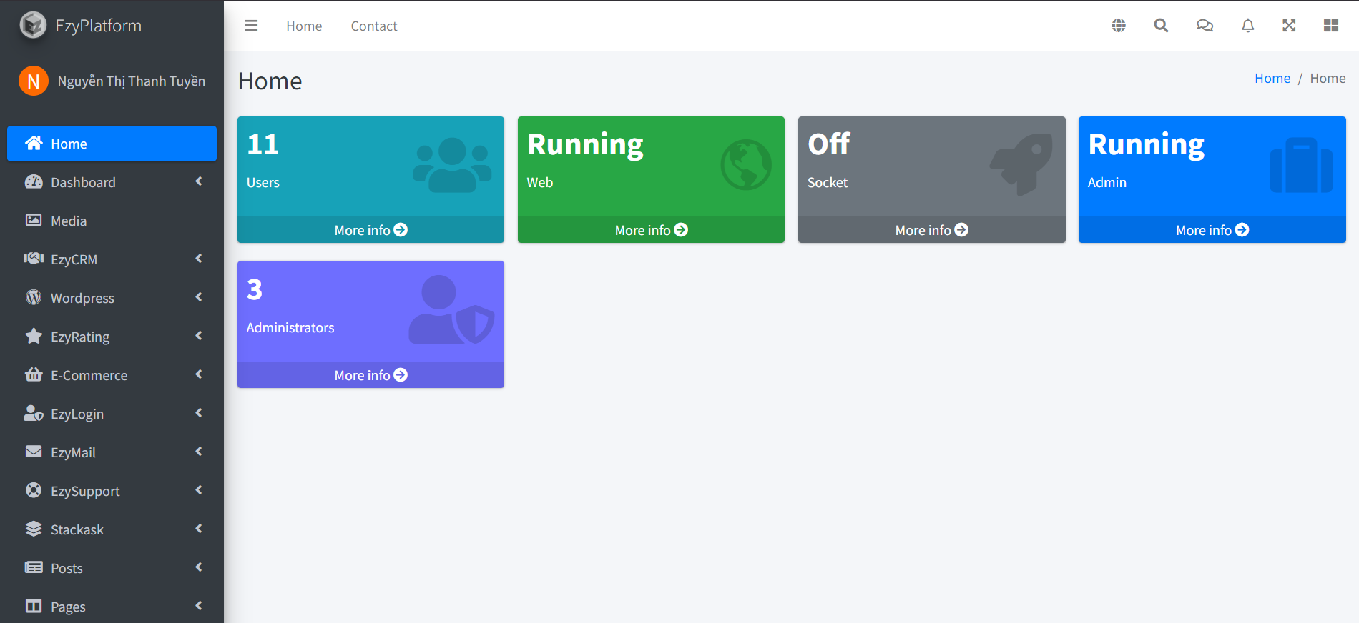Open the language globe icon
Viewport: 1359px width, 623px height.
click(1119, 26)
